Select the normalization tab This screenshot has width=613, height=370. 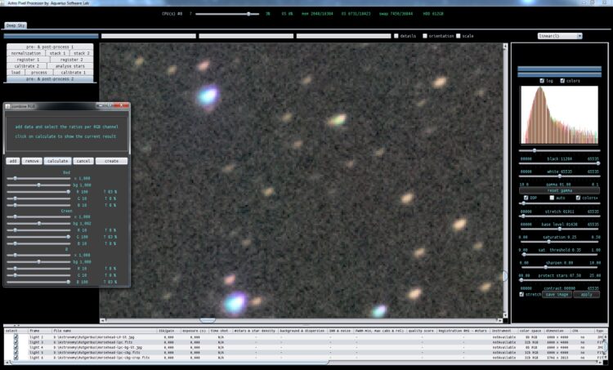point(26,53)
